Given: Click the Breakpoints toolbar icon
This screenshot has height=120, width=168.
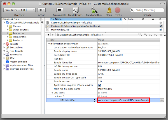Looking at the screenshot, I should click(x=60, y=10).
